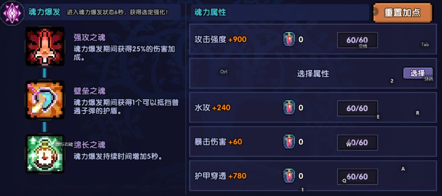This screenshot has height=196, width=442.
Task: Click the 绵长之魂 skill name text
Action: click(x=89, y=145)
